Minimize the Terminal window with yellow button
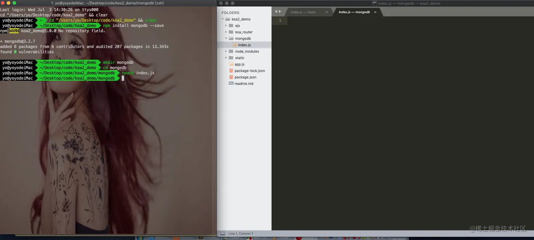Screen dimensions: 534x240 pos(8,3)
